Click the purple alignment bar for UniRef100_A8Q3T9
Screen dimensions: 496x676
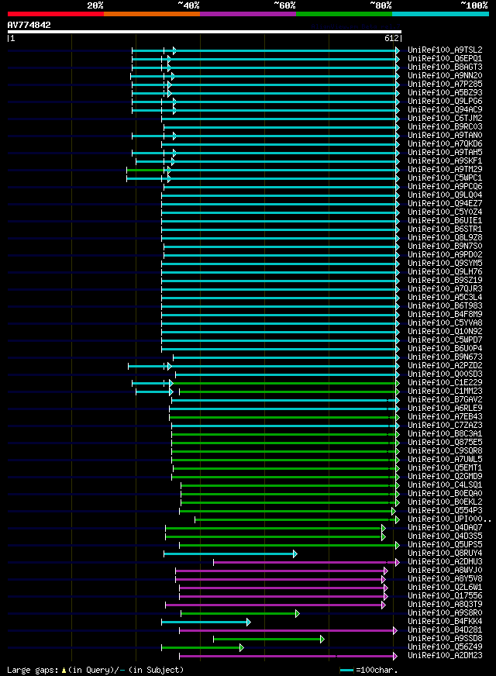pyautogui.click(x=275, y=605)
